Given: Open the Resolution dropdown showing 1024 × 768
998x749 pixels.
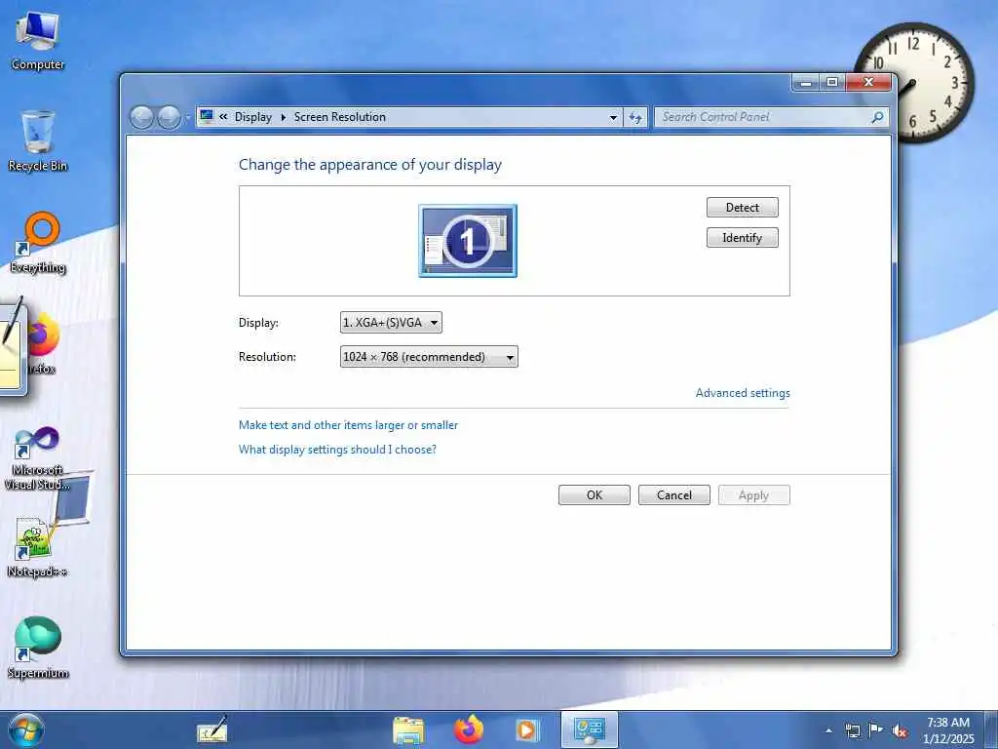Looking at the screenshot, I should click(429, 357).
